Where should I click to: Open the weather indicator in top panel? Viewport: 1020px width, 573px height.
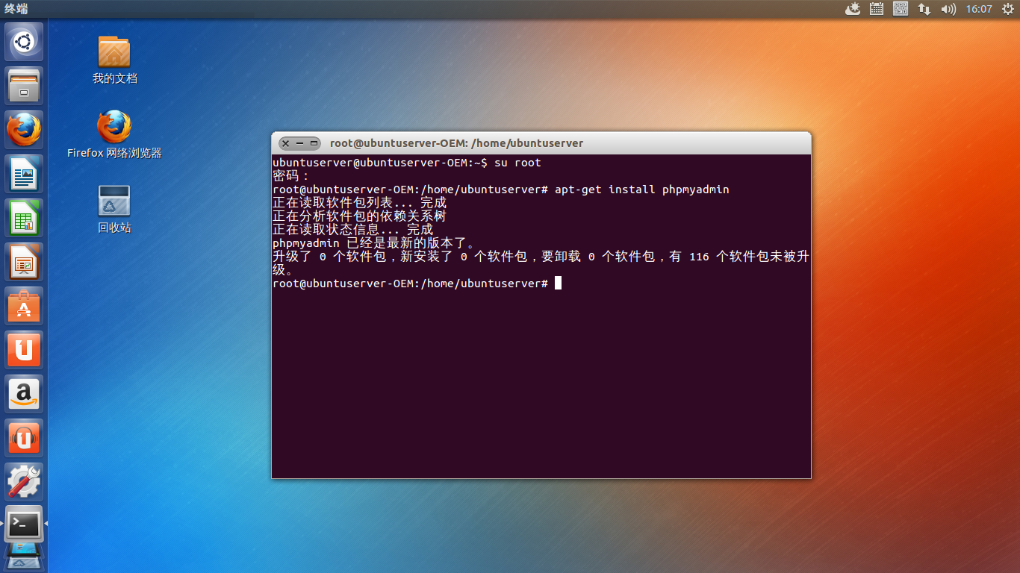click(853, 9)
